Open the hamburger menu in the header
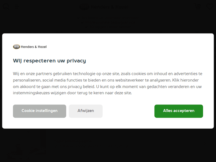The width and height of the screenshot is (216, 162). (17, 6)
